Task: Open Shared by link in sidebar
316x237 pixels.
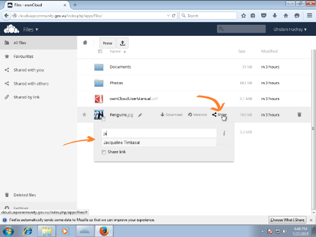Action: point(38,97)
